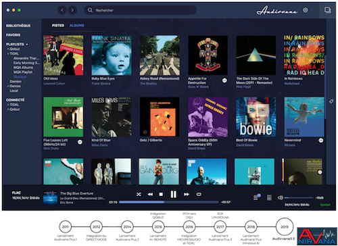Open the Abbey Road album cover
The height and width of the screenshot is (246, 338).
pos(160,55)
